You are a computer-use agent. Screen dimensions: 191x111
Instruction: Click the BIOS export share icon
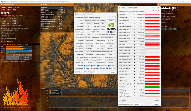point(108,32)
